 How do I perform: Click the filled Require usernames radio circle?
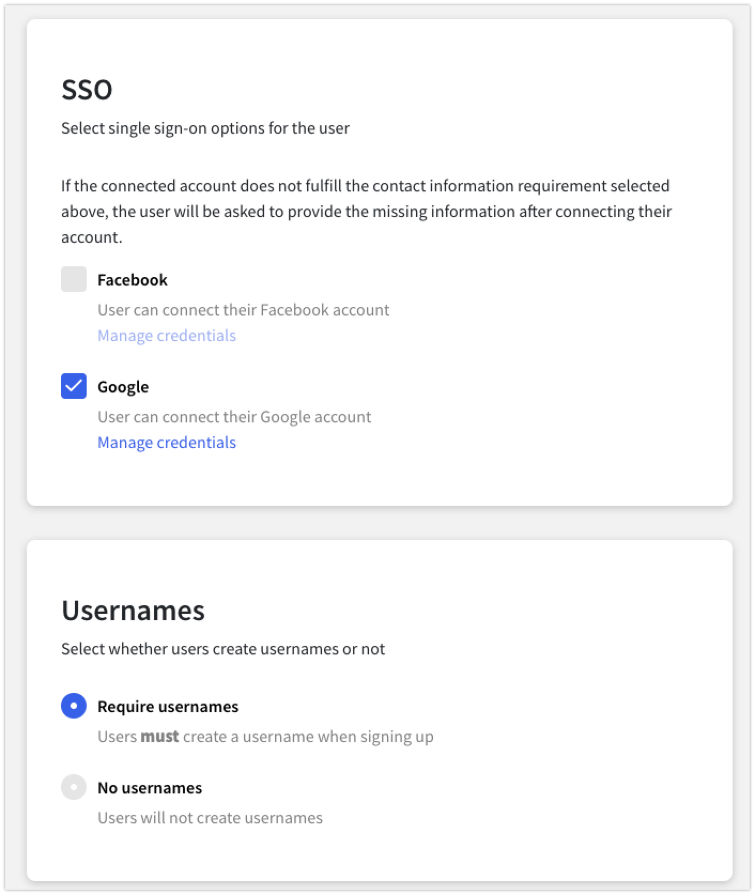click(74, 706)
